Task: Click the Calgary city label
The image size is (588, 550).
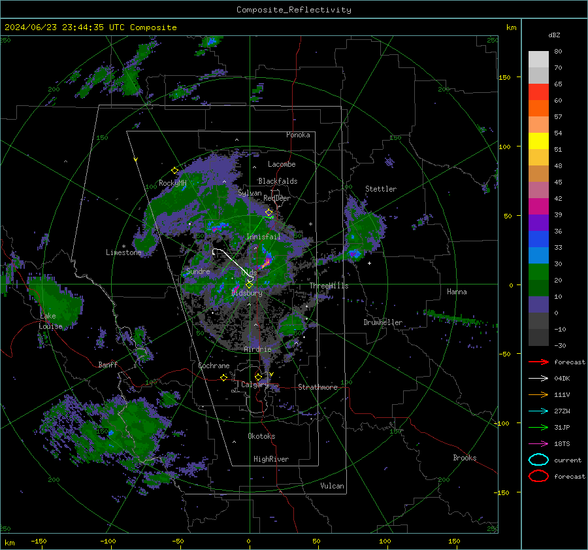Action: pyautogui.click(x=255, y=385)
